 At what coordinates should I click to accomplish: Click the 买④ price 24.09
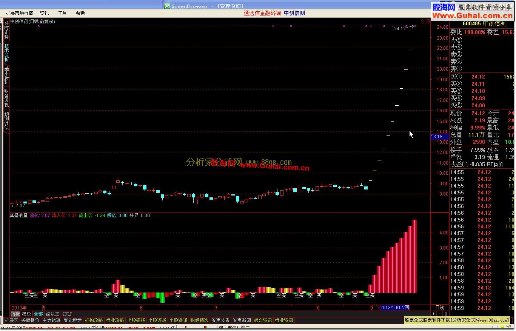click(x=478, y=98)
